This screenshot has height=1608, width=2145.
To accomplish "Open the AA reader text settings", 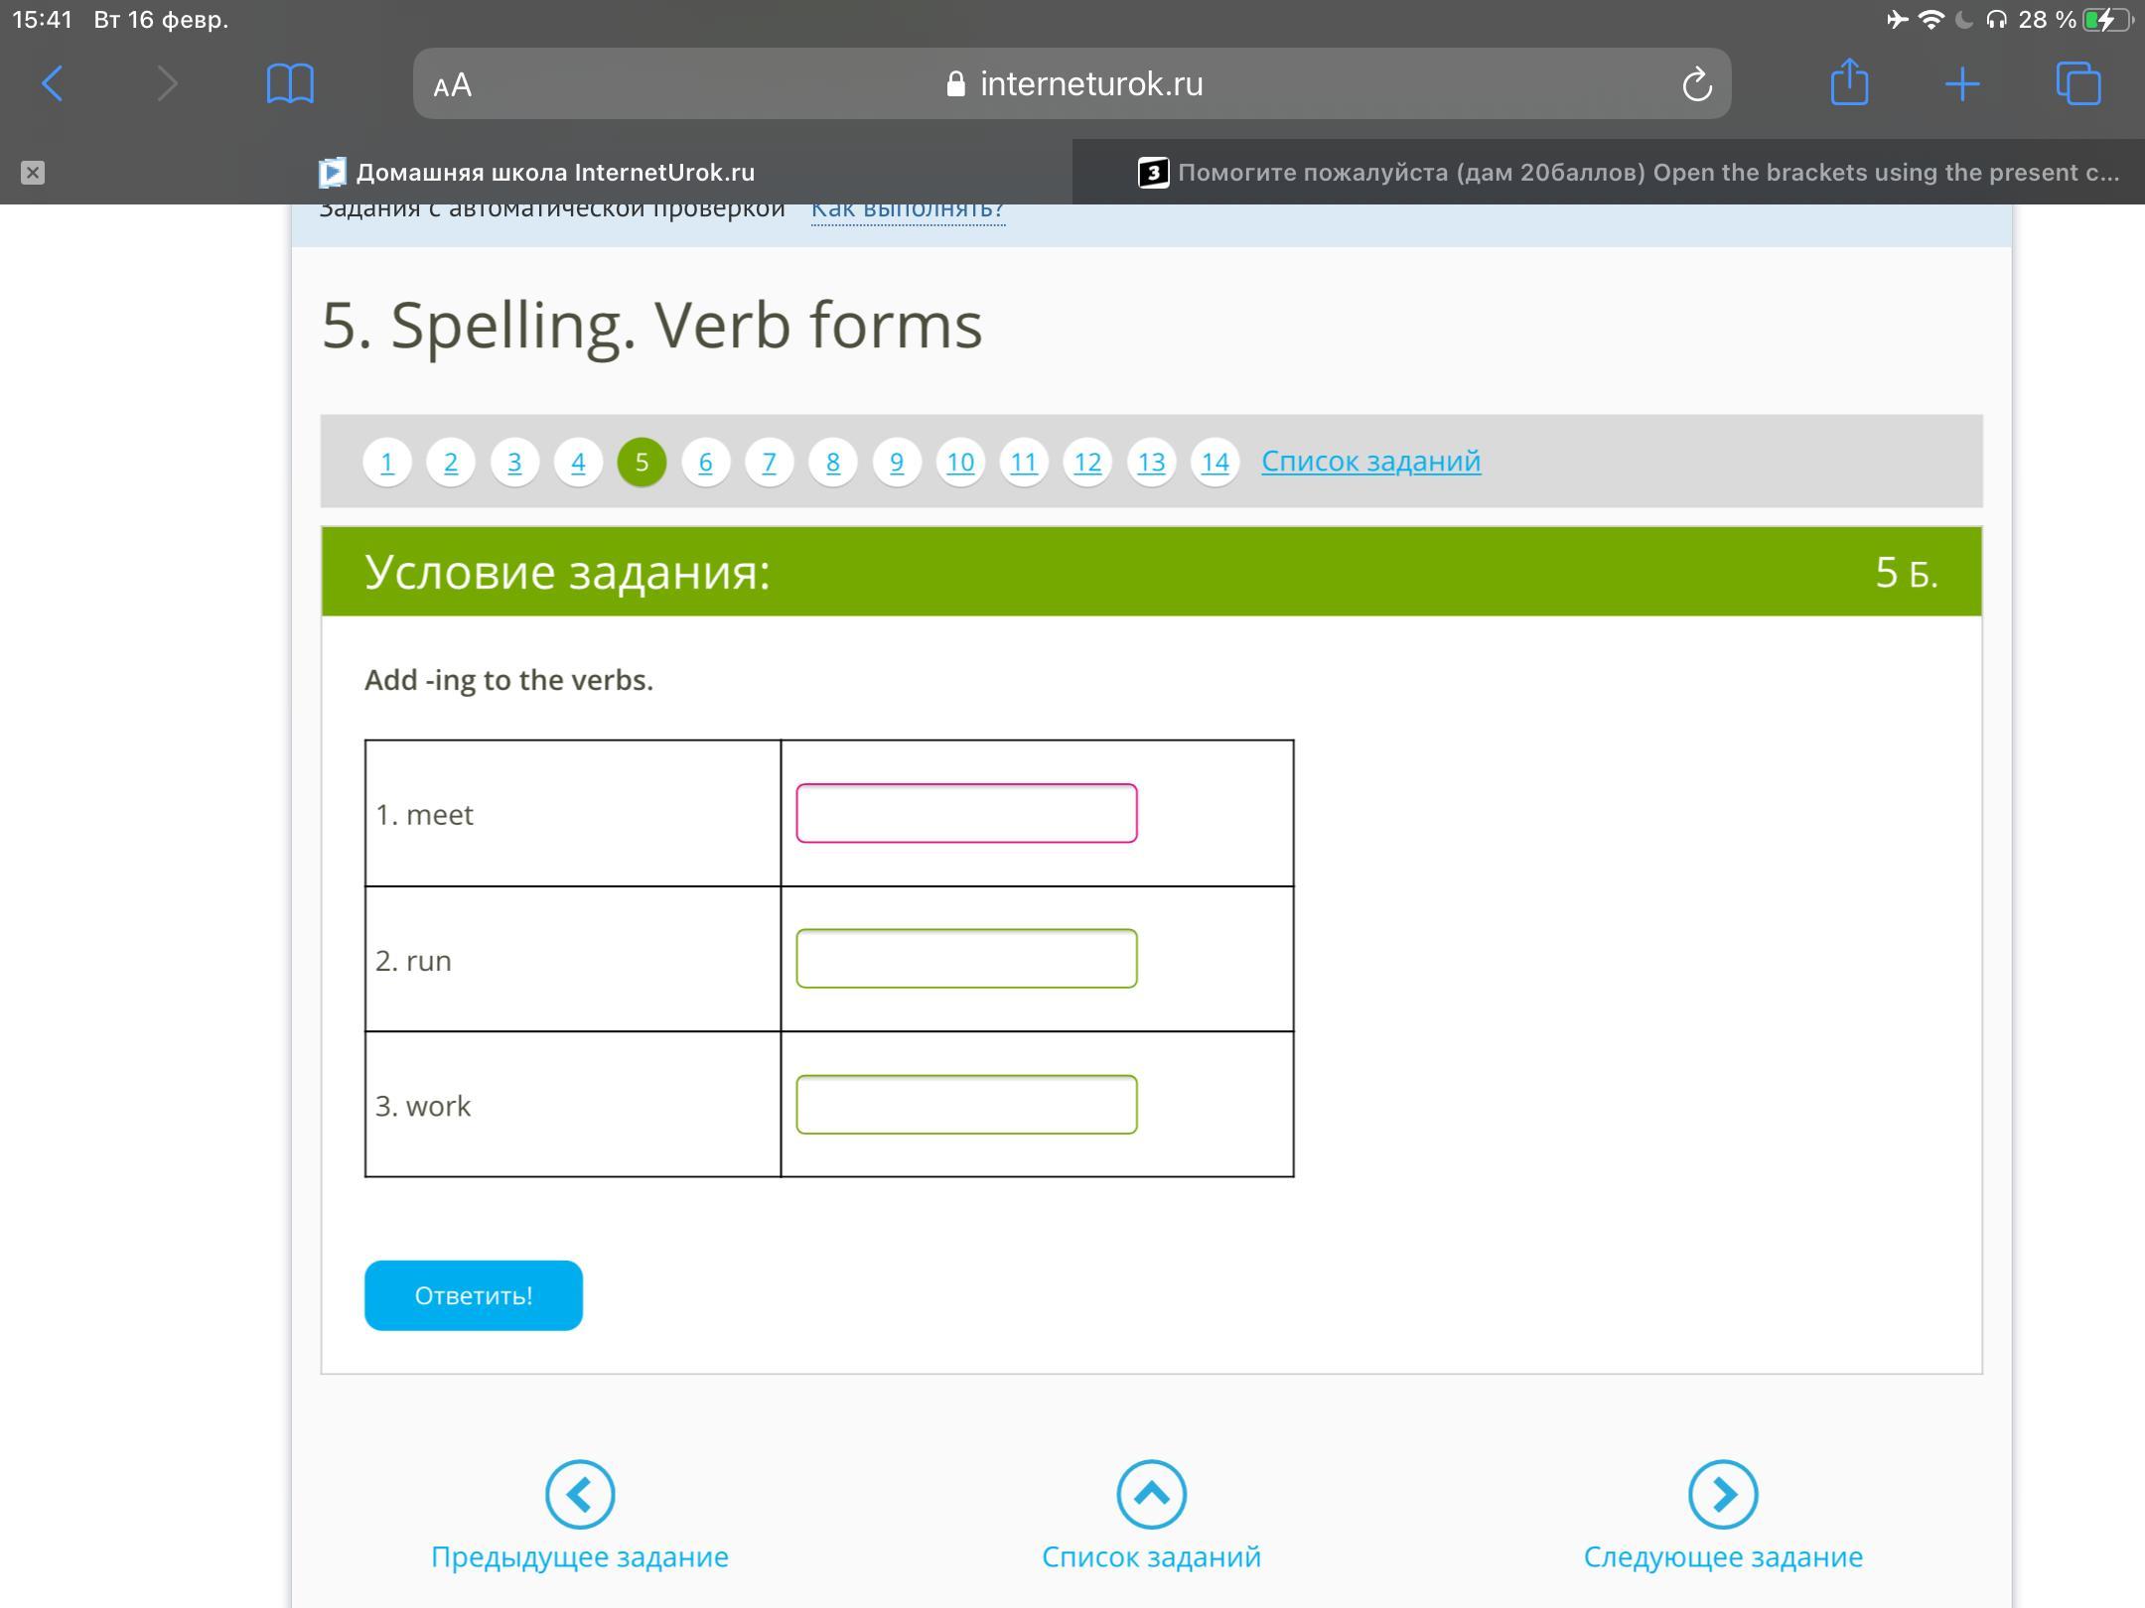I will click(453, 85).
